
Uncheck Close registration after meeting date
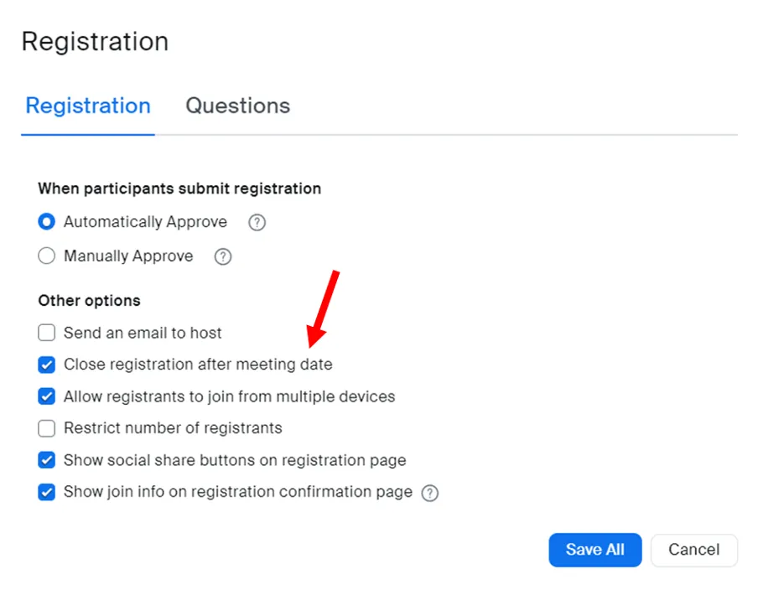(47, 365)
